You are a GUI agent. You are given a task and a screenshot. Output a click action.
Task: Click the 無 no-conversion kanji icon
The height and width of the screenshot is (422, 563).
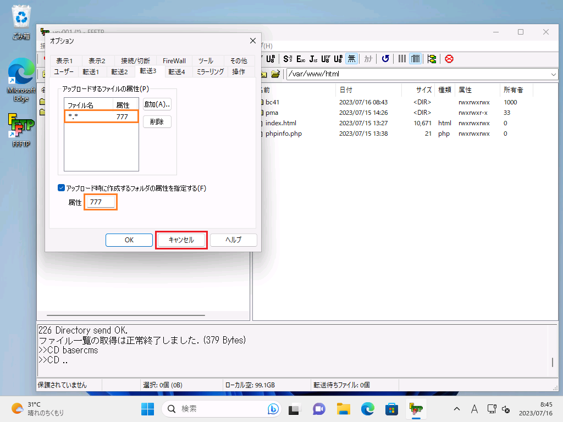coord(352,59)
